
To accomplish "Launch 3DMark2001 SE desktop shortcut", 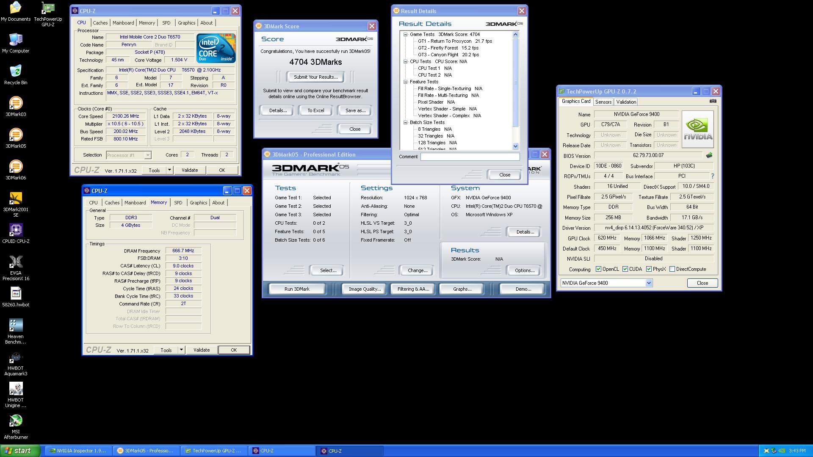I will pyautogui.click(x=16, y=204).
